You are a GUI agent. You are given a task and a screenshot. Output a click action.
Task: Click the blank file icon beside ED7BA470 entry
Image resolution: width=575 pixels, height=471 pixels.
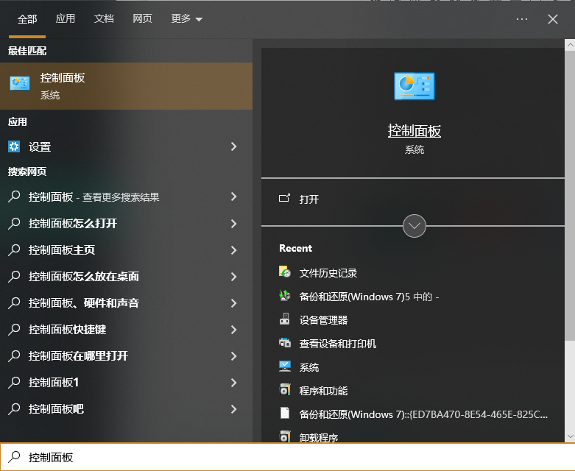click(x=285, y=413)
